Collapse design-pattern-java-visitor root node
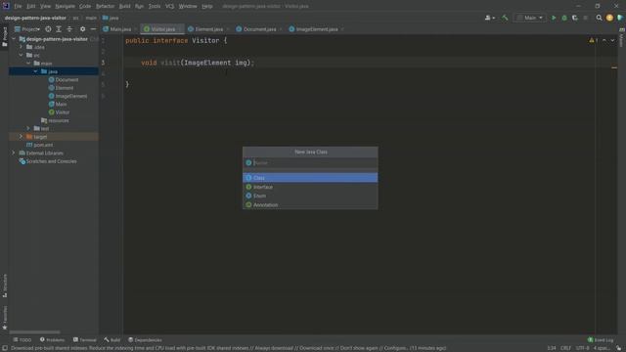626x352 pixels. point(14,39)
